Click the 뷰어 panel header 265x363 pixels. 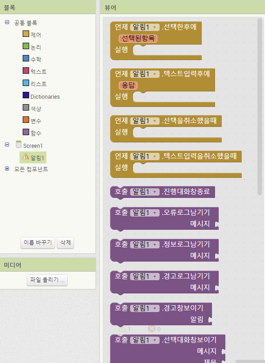click(x=183, y=7)
